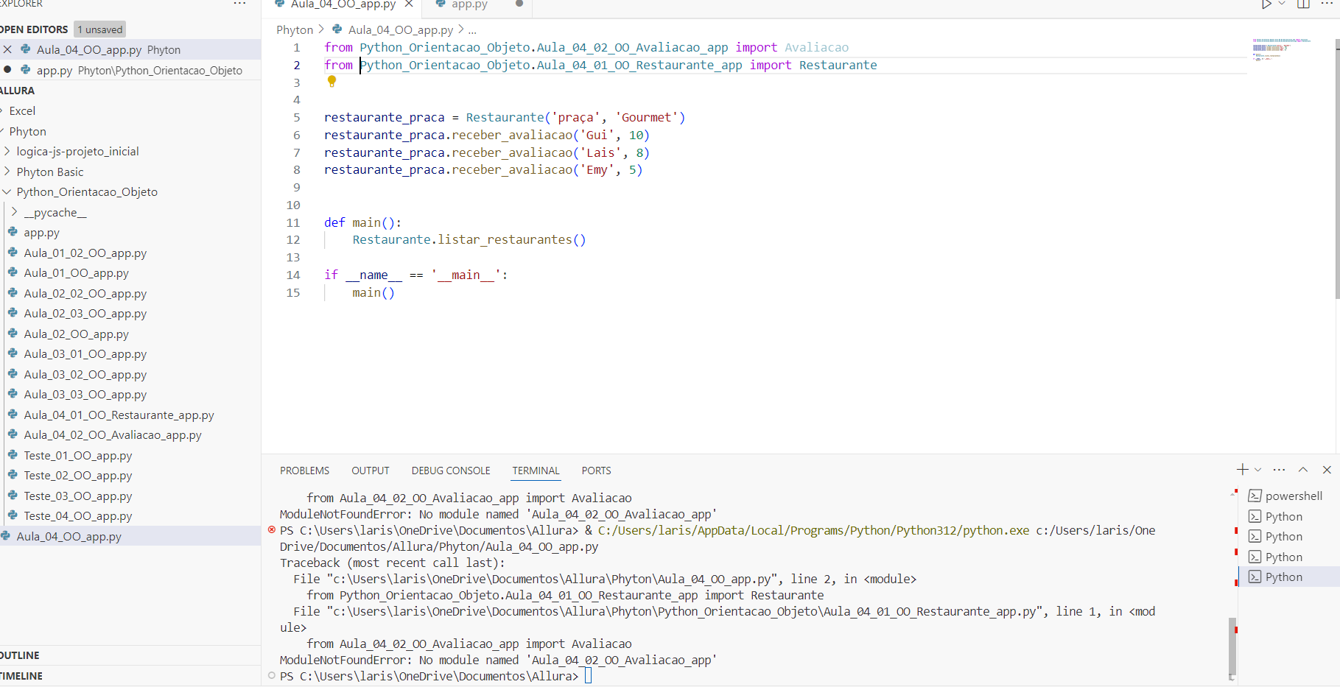
Task: Open Aula_02_02_OO_app.py file
Action: 85,294
